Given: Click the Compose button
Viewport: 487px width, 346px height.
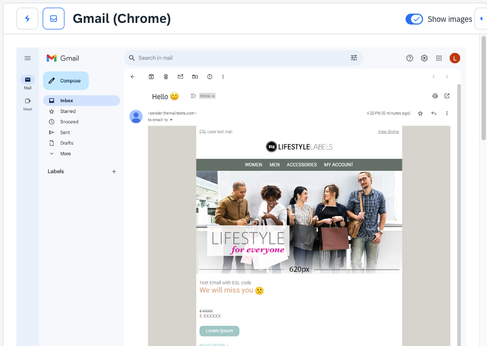Looking at the screenshot, I should click(x=66, y=81).
